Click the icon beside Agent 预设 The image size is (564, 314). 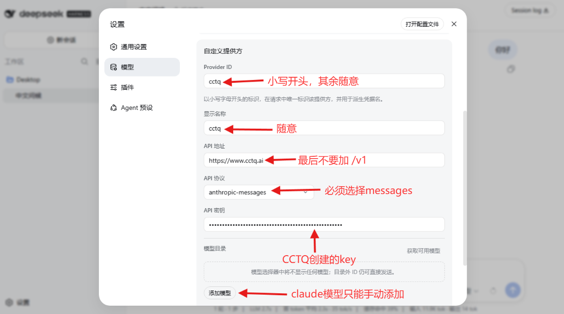point(114,108)
